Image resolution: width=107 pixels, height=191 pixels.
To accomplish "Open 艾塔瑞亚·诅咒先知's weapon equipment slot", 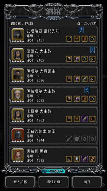I will (x=69, y=39).
